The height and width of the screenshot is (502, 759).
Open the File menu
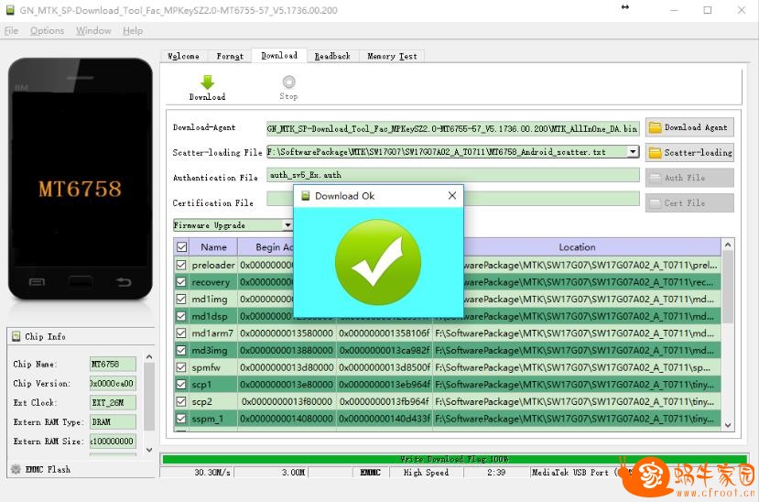11,30
